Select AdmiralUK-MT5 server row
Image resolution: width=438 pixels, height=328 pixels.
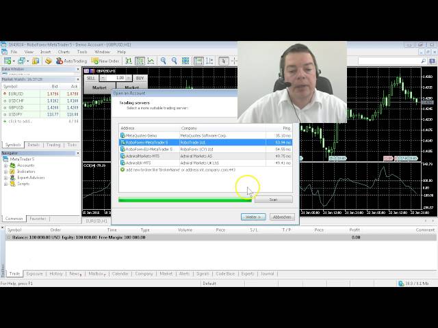pyautogui.click(x=205, y=163)
